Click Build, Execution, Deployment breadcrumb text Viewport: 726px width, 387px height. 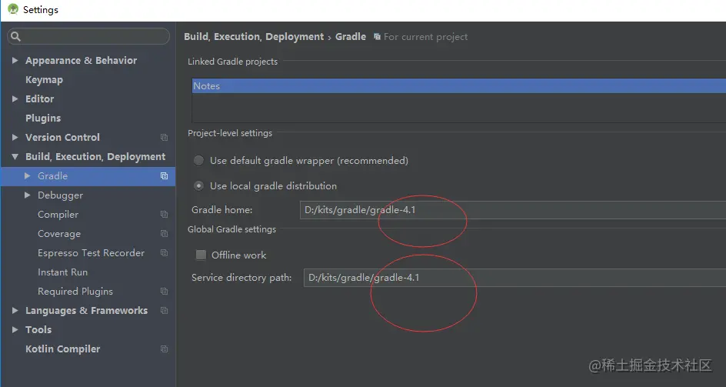pyautogui.click(x=254, y=37)
